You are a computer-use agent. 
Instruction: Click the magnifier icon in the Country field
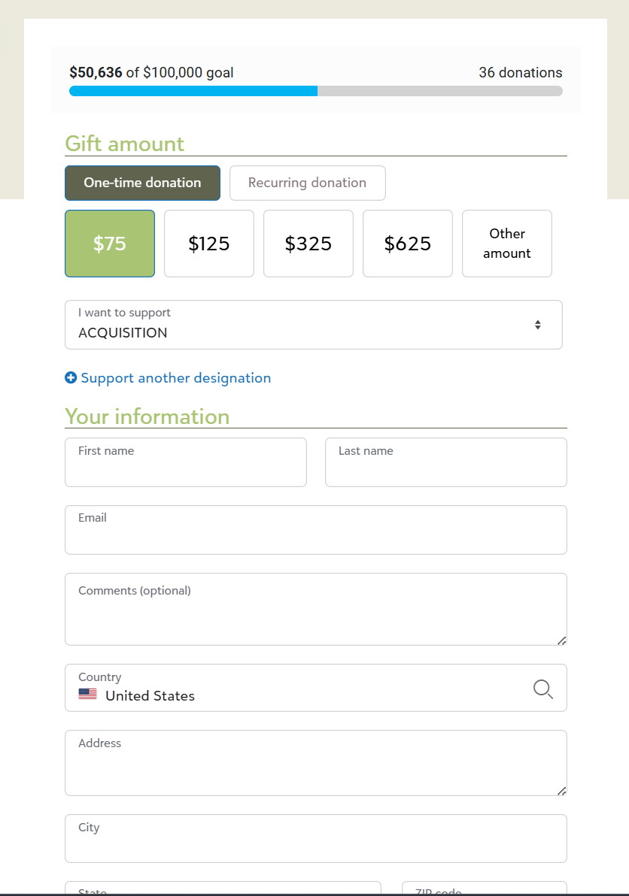(542, 689)
